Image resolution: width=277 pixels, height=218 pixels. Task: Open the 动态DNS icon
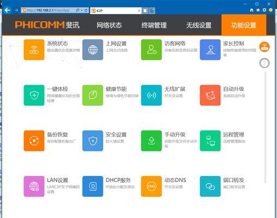(x=152, y=186)
